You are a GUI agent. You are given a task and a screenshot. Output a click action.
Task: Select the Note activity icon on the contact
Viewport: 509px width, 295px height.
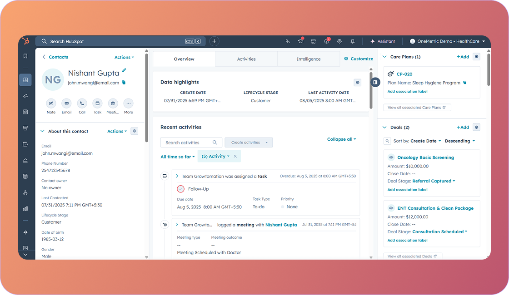coord(51,103)
